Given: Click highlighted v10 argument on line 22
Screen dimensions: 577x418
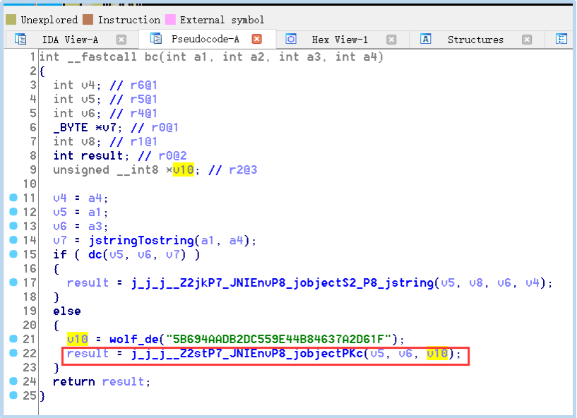Looking at the screenshot, I should click(x=437, y=354).
